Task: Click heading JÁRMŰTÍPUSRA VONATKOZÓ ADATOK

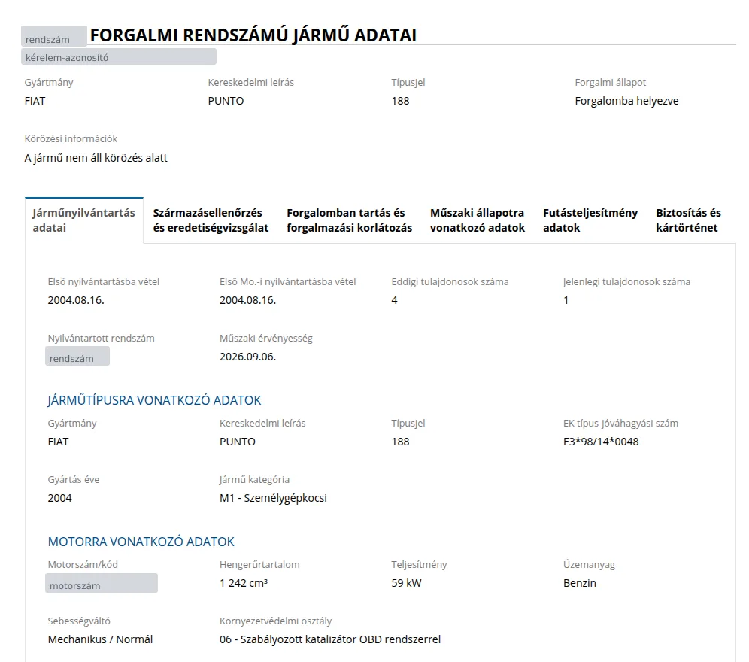Action: coord(154,400)
